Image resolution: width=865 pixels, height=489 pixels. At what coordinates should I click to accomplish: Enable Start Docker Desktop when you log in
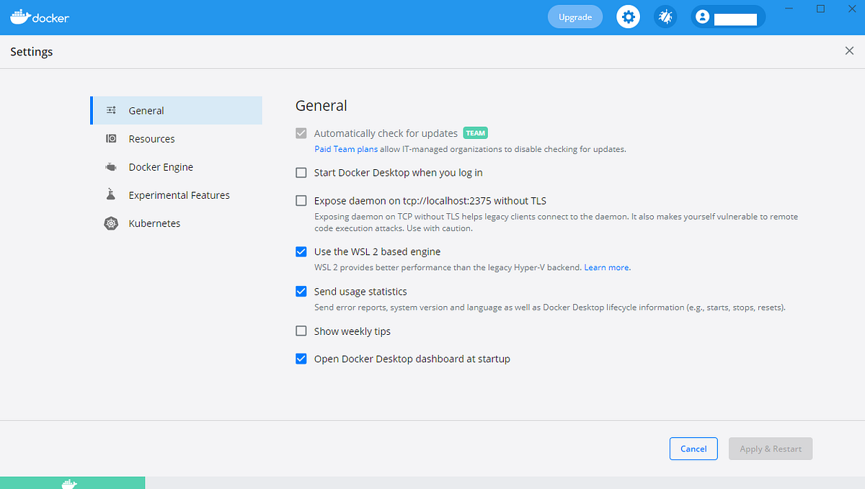click(x=301, y=173)
